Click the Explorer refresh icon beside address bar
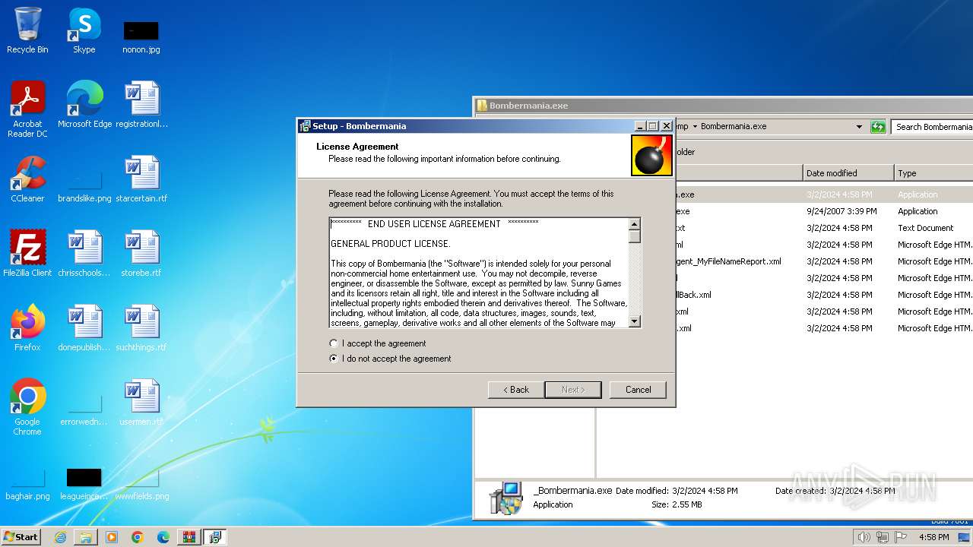Image resolution: width=973 pixels, height=547 pixels. coord(878,127)
